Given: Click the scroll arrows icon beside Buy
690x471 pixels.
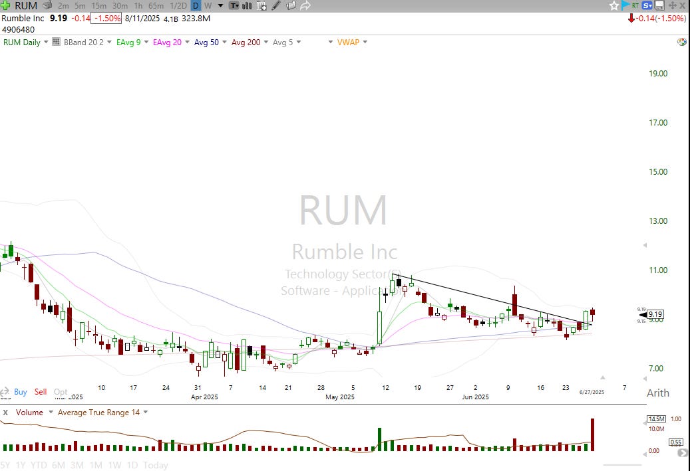Looking at the screenshot, I should click(5, 391).
